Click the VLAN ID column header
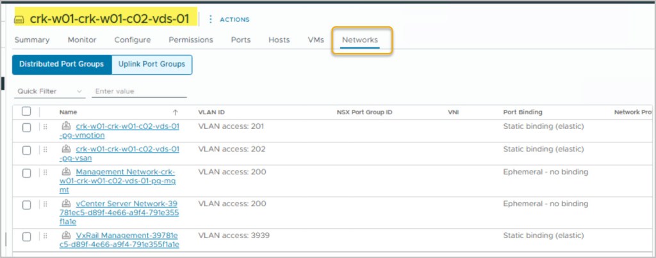 click(211, 112)
